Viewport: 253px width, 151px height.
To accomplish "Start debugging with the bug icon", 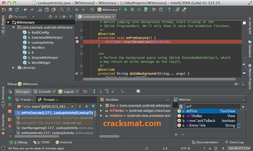I will coord(132,10).
